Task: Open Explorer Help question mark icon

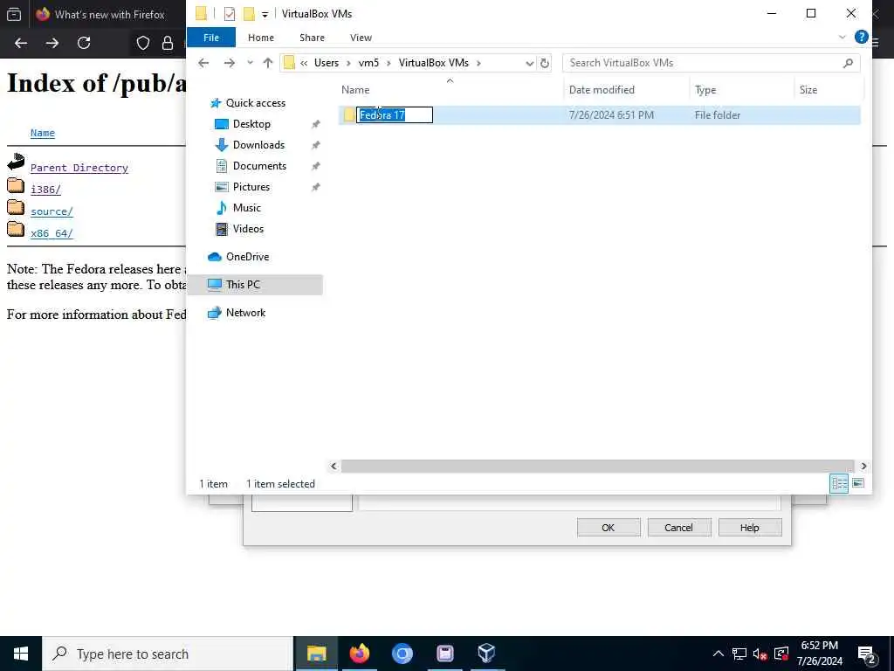Action: pyautogui.click(x=861, y=37)
